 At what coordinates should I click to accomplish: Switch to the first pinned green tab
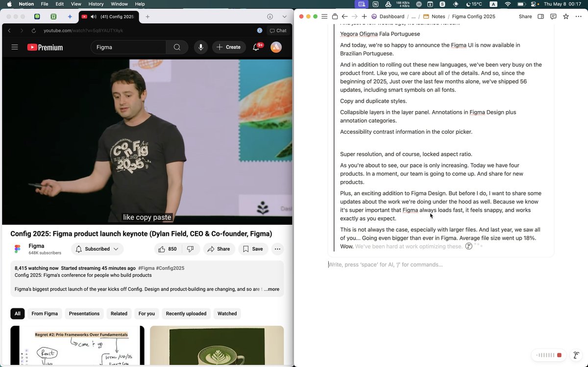(x=37, y=17)
